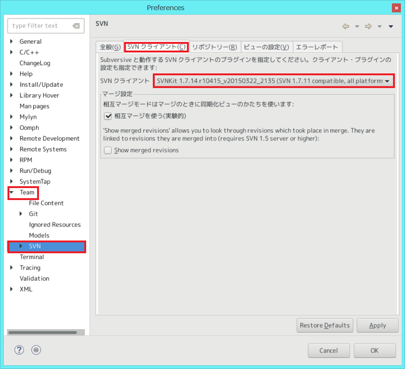The height and width of the screenshot is (369, 405).
Task: Switch to the リポジトリー tab
Action: point(215,47)
